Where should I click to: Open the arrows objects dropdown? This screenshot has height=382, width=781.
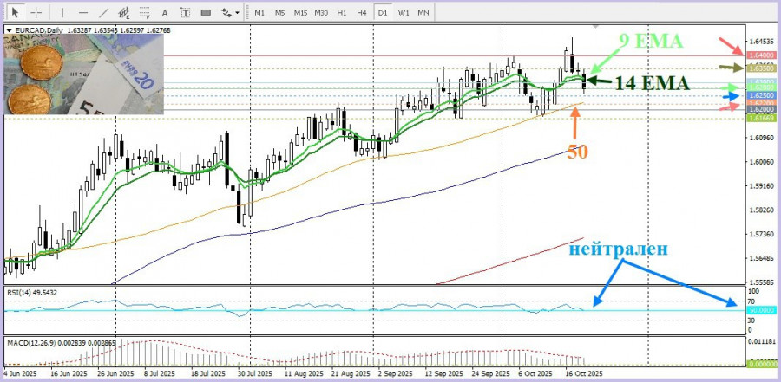pos(229,13)
